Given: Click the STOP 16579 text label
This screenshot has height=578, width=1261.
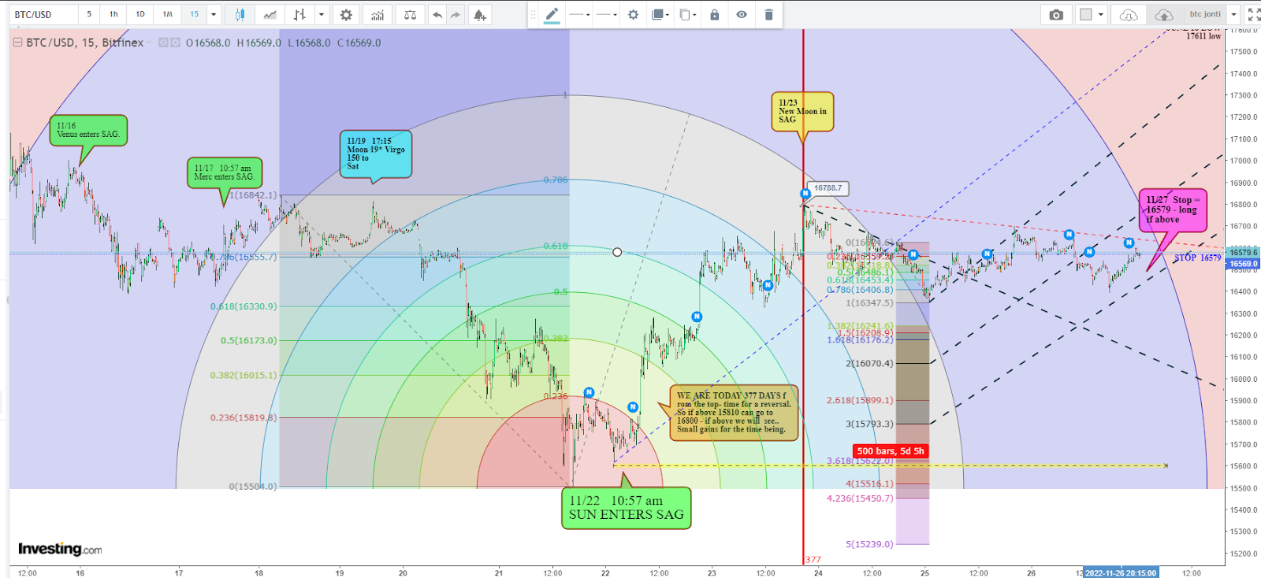Looking at the screenshot, I should (1197, 258).
